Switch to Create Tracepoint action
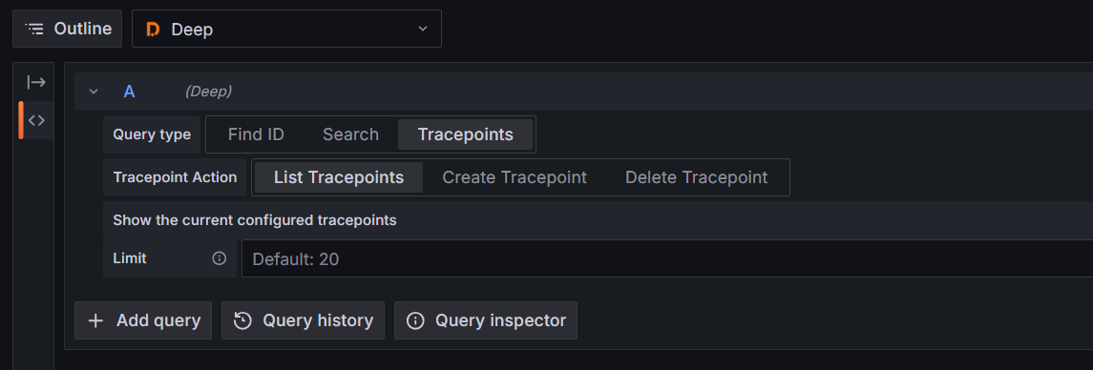Viewport: 1093px width, 370px height. pos(515,177)
